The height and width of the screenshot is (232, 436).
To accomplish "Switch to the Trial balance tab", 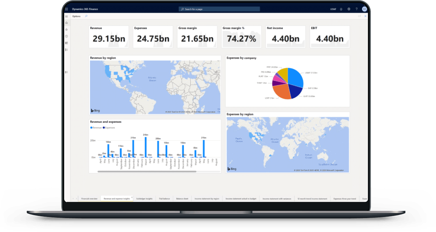I will [x=164, y=199].
